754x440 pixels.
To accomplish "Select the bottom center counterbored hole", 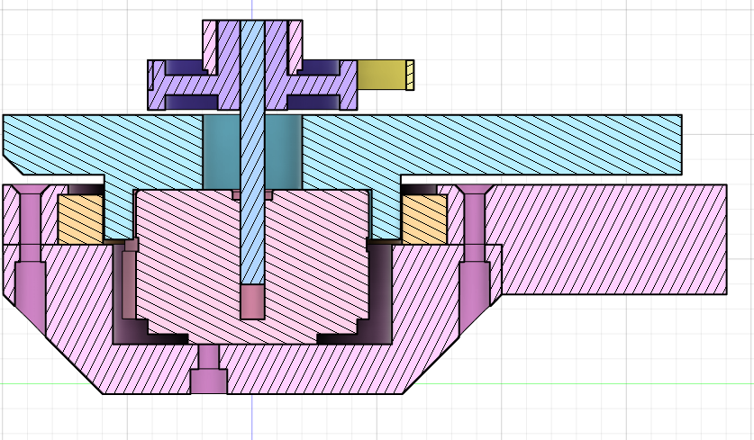I will pyautogui.click(x=209, y=370).
